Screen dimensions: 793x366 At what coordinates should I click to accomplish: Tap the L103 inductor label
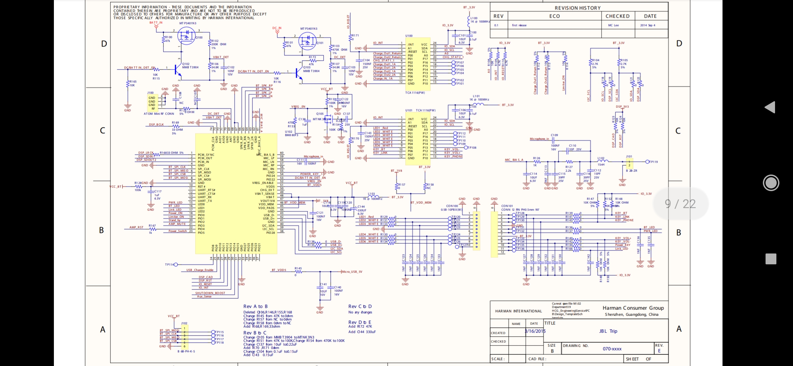click(x=371, y=194)
